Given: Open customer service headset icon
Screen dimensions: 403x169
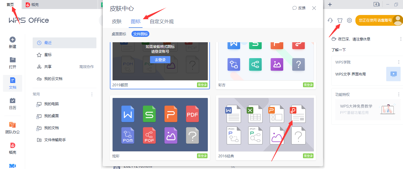Looking at the screenshot, I should pyautogui.click(x=330, y=20).
